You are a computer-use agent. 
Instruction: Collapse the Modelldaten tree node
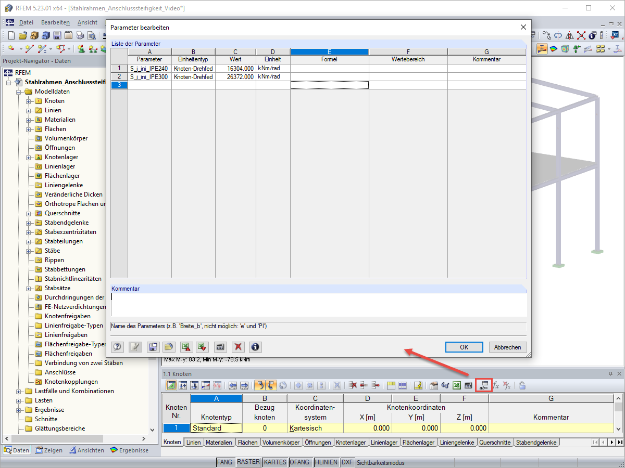pyautogui.click(x=19, y=92)
